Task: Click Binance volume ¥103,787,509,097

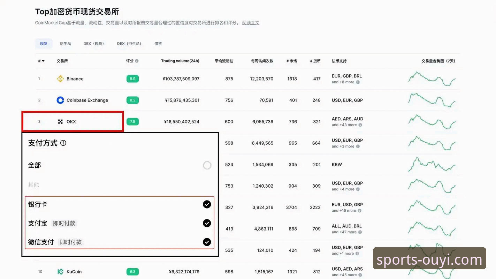Action: [x=181, y=79]
